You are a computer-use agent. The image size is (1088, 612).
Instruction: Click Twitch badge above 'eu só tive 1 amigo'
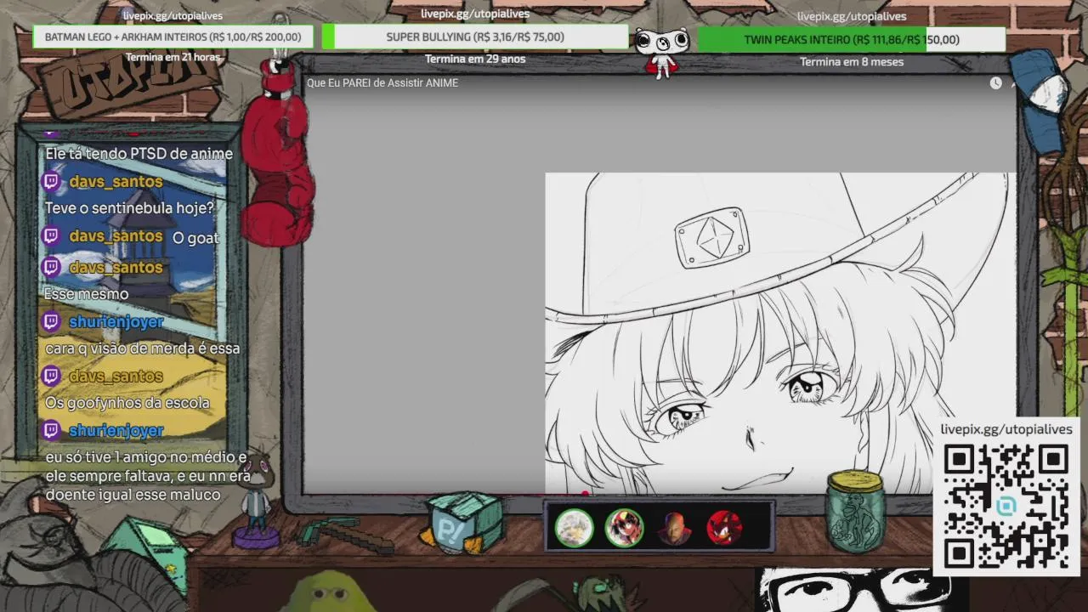click(x=51, y=430)
